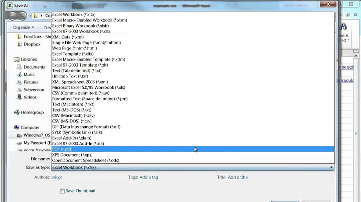Screen dimensions: 361x202
Task: Open Dropbox in navigation pane
Action: (x=29, y=44)
